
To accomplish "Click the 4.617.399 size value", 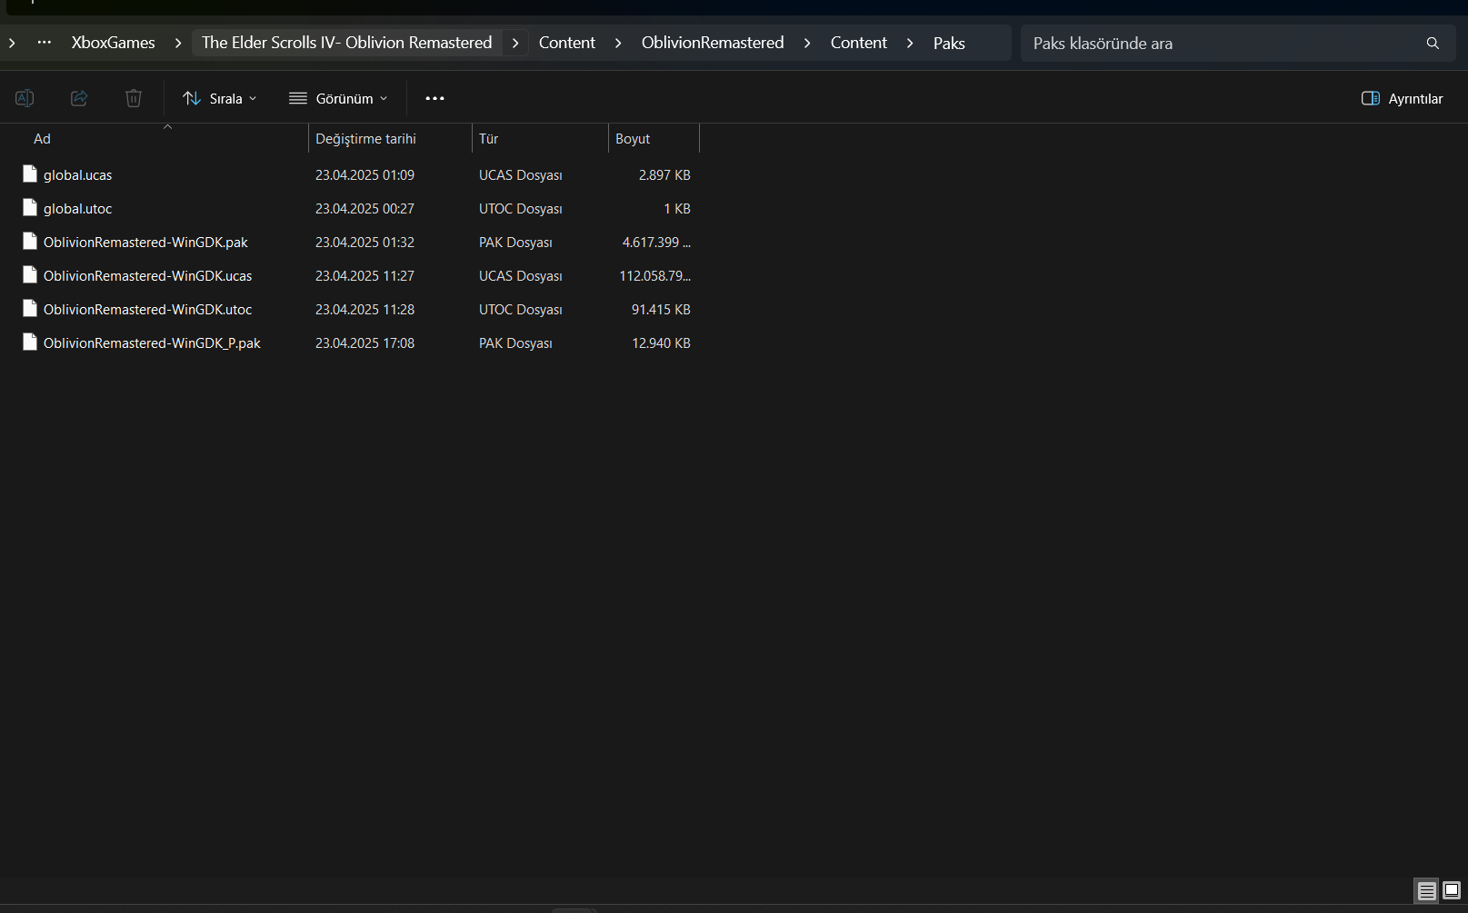I will tap(656, 243).
